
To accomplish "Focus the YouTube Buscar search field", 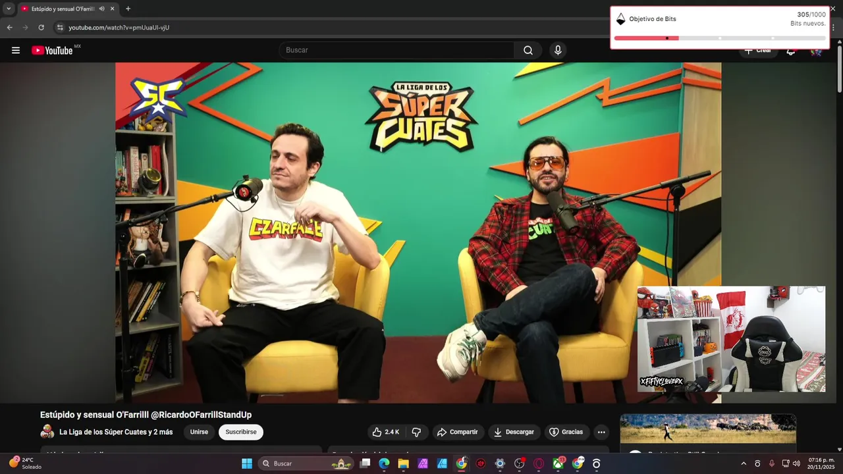I will tap(397, 50).
